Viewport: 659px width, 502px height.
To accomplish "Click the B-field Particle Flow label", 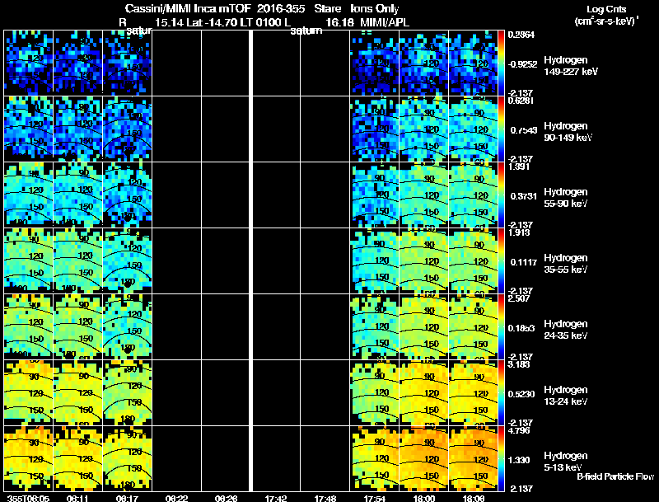I will point(615,476).
